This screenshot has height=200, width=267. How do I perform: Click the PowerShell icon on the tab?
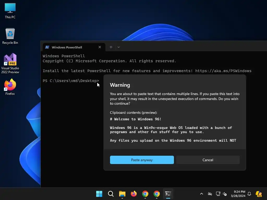click(47, 47)
